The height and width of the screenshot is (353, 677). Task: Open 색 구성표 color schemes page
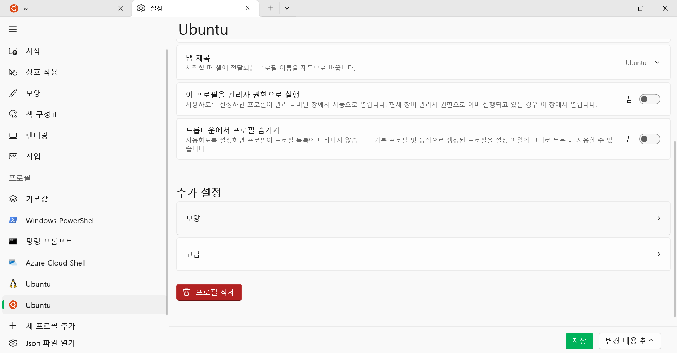point(84,115)
